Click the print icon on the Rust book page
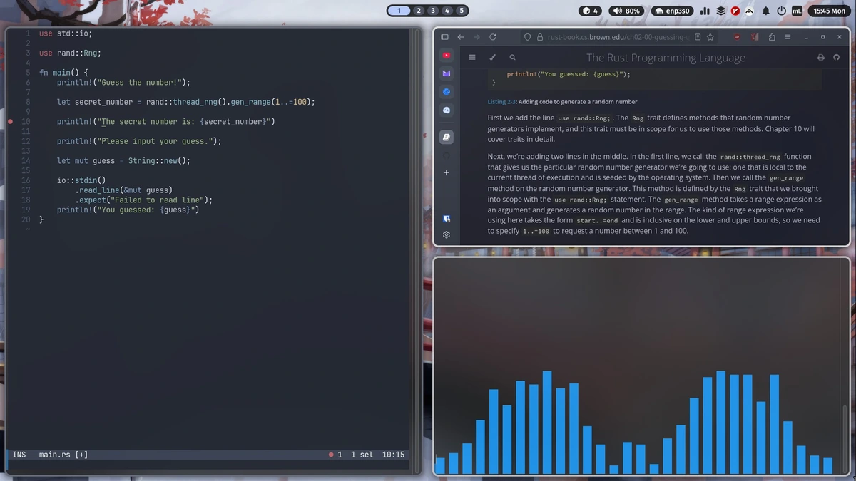856x481 pixels. [820, 57]
